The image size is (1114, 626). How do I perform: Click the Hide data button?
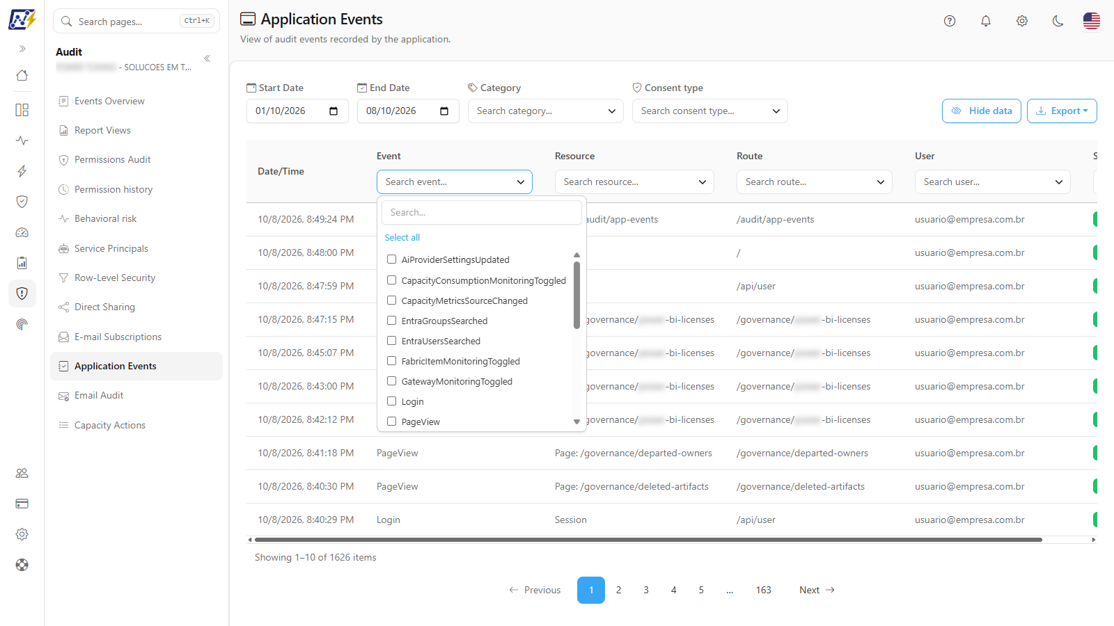point(982,111)
